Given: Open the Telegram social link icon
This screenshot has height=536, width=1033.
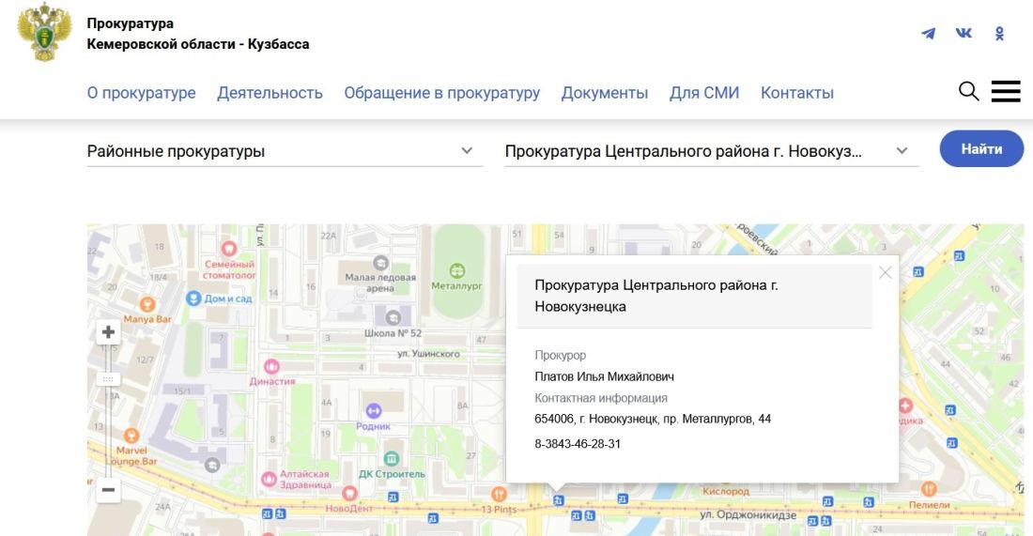Looking at the screenshot, I should pos(928,34).
